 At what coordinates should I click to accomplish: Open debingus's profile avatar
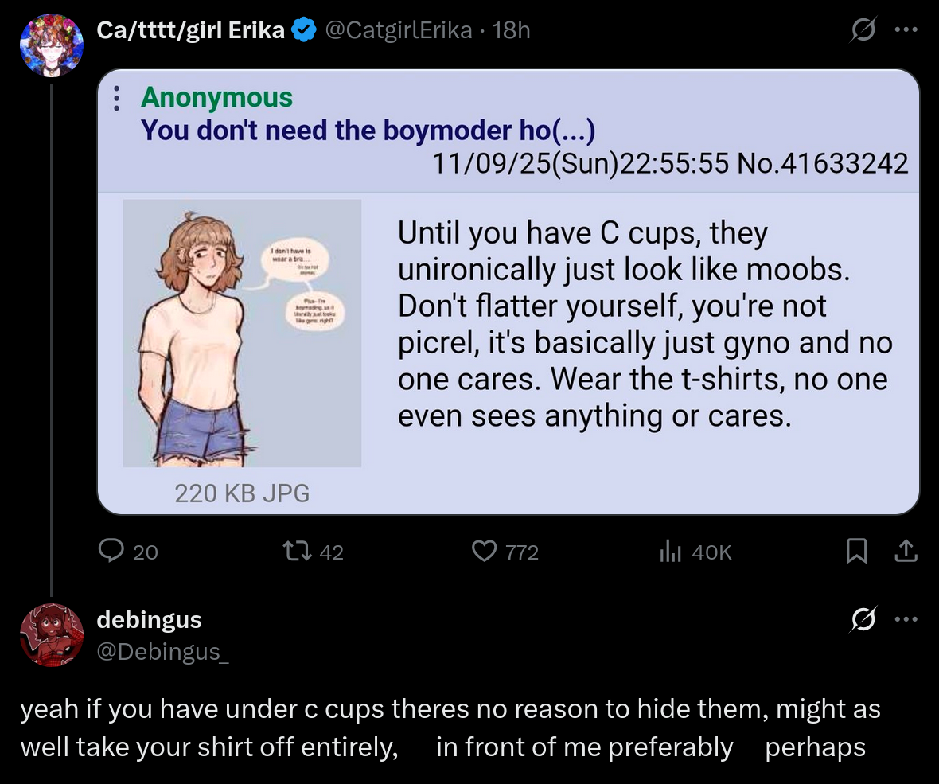point(51,634)
